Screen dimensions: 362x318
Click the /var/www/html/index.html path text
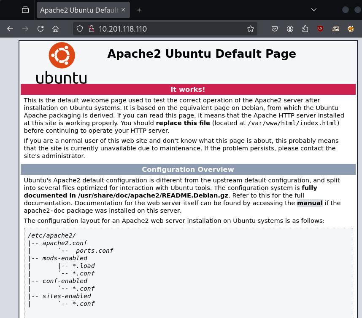[292, 123]
